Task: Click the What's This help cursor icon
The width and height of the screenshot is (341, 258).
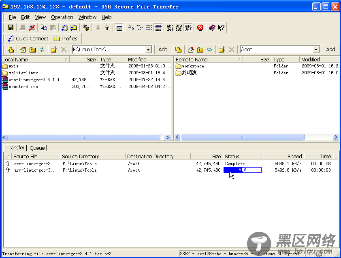Action: [x=221, y=28]
